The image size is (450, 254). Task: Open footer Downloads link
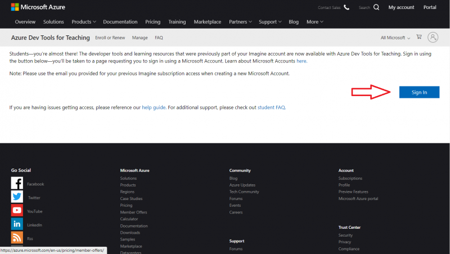tap(130, 233)
